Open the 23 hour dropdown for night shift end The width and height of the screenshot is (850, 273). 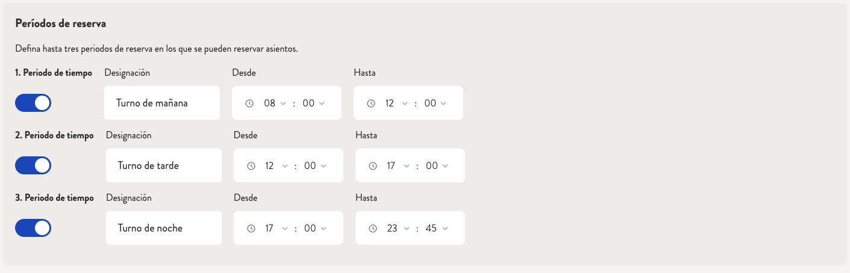click(x=398, y=229)
